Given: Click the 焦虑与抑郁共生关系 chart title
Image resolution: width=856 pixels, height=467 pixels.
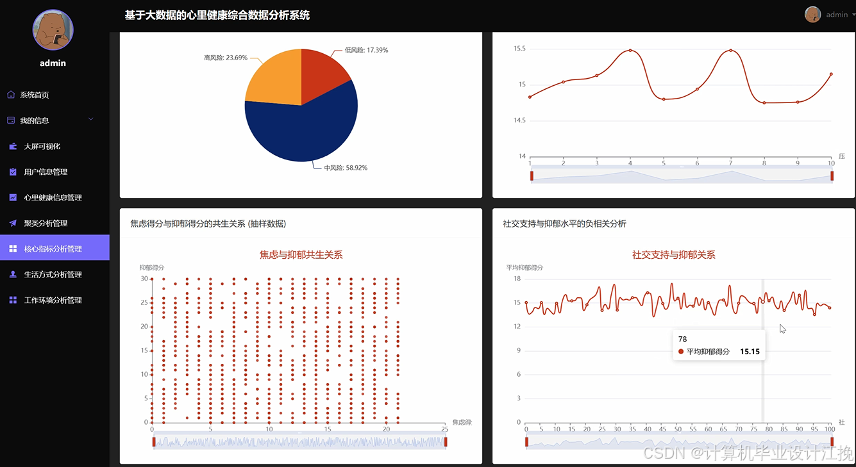Looking at the screenshot, I should coord(301,255).
